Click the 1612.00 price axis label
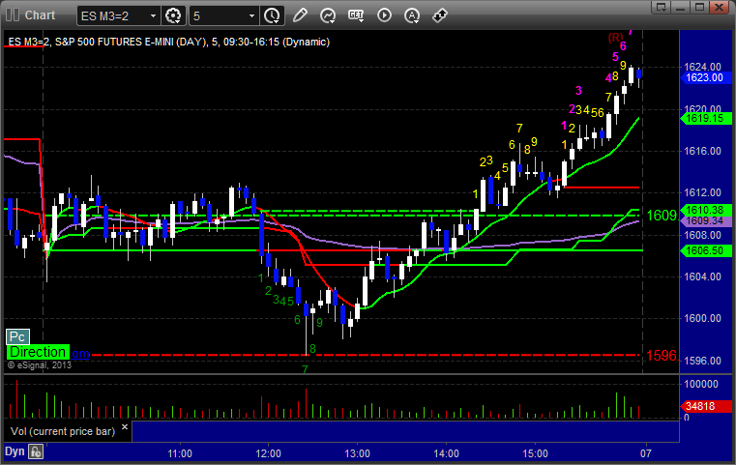 (702, 192)
